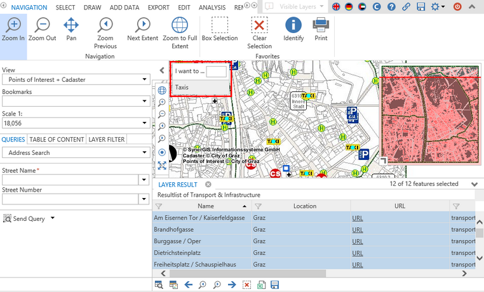Click result toolbar previous-feature magnifier icon
Image resolution: width=484 pixels, height=292 pixels.
(x=203, y=284)
